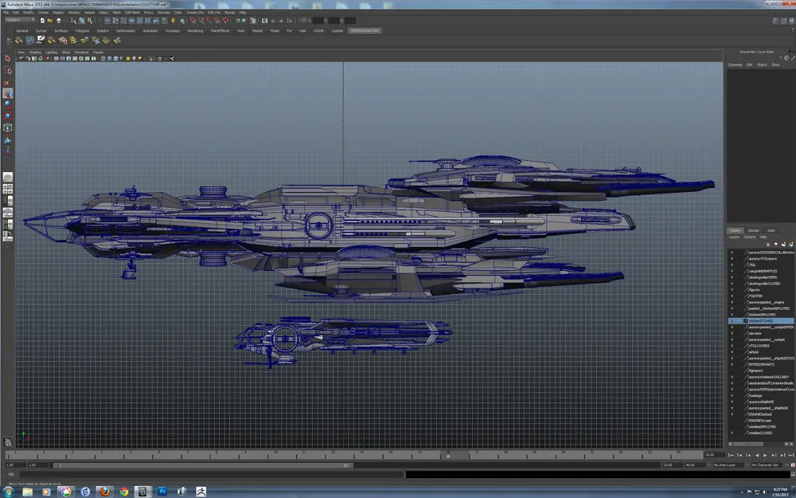Image resolution: width=796 pixels, height=498 pixels.
Task: Open the viewport Shading menu
Action: (x=35, y=53)
